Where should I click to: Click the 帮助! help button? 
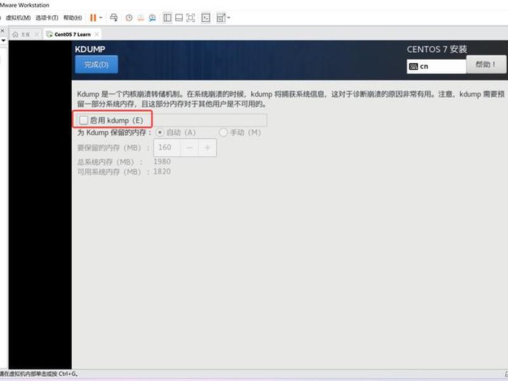[486, 64]
